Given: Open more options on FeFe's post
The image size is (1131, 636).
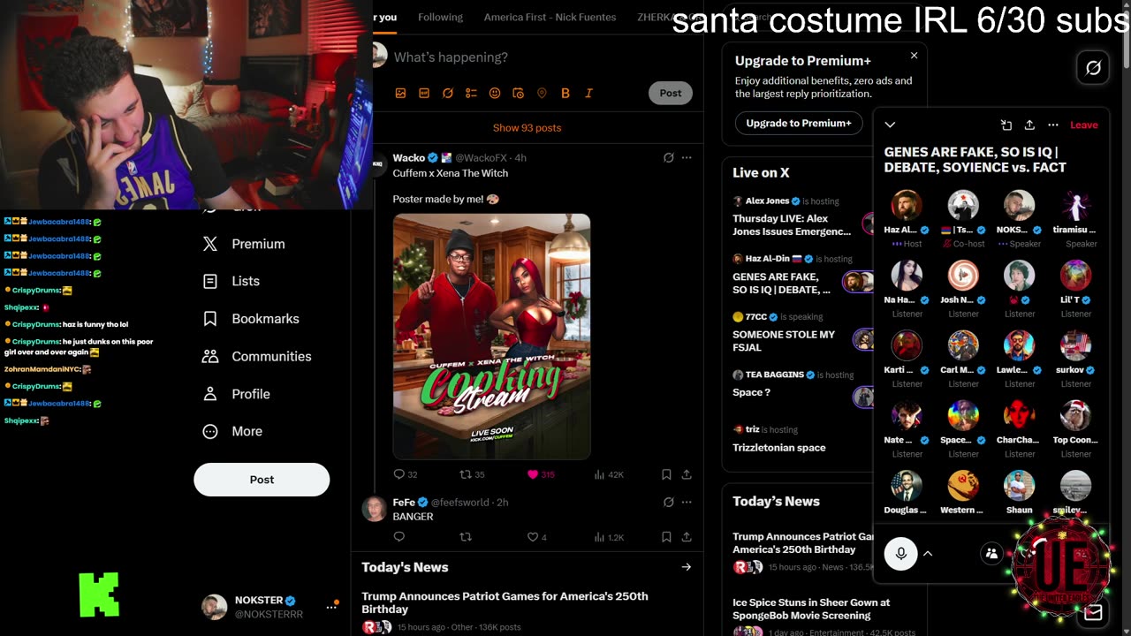Looking at the screenshot, I should pyautogui.click(x=687, y=502).
